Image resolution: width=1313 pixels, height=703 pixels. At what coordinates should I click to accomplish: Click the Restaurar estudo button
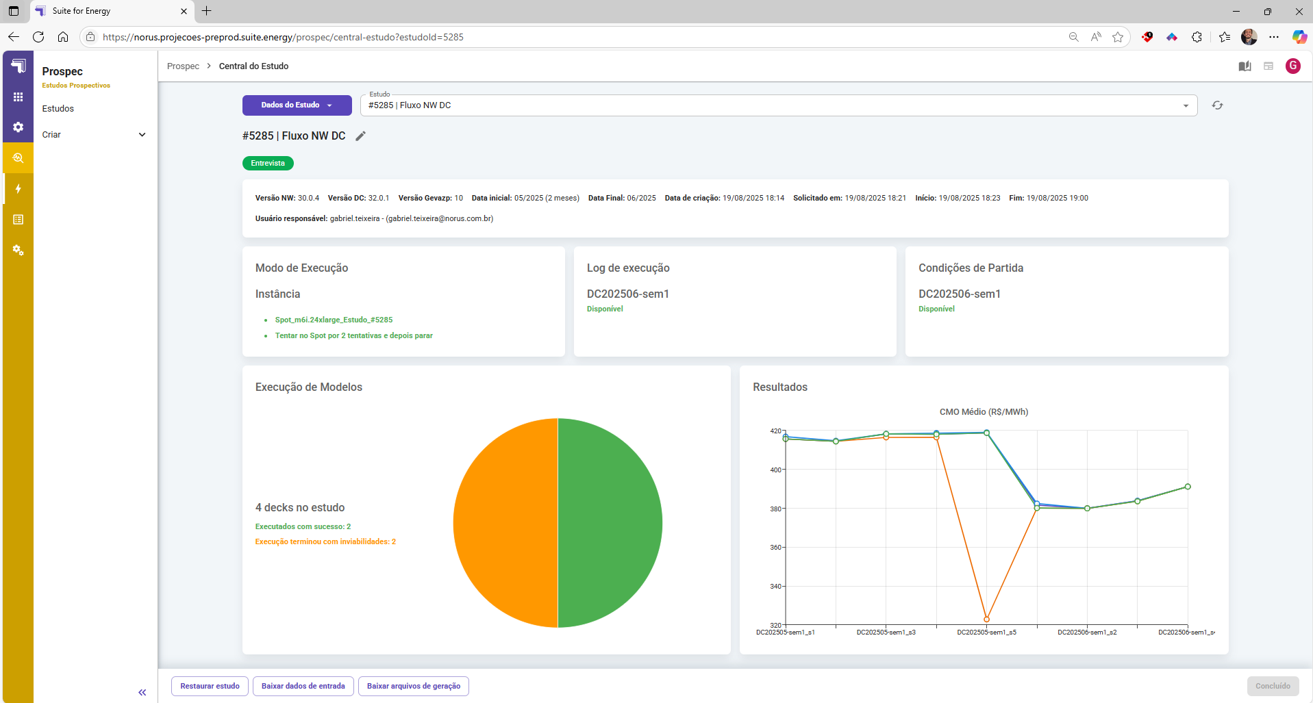click(x=210, y=686)
